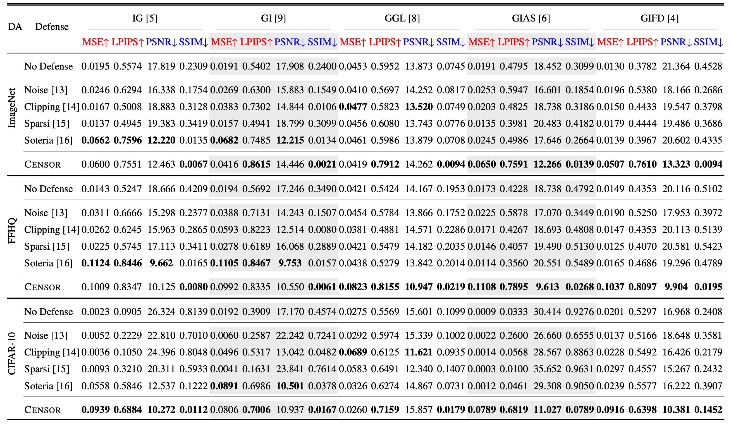Select the value 0.5574
The width and height of the screenshot is (731, 425).
[x=128, y=66]
